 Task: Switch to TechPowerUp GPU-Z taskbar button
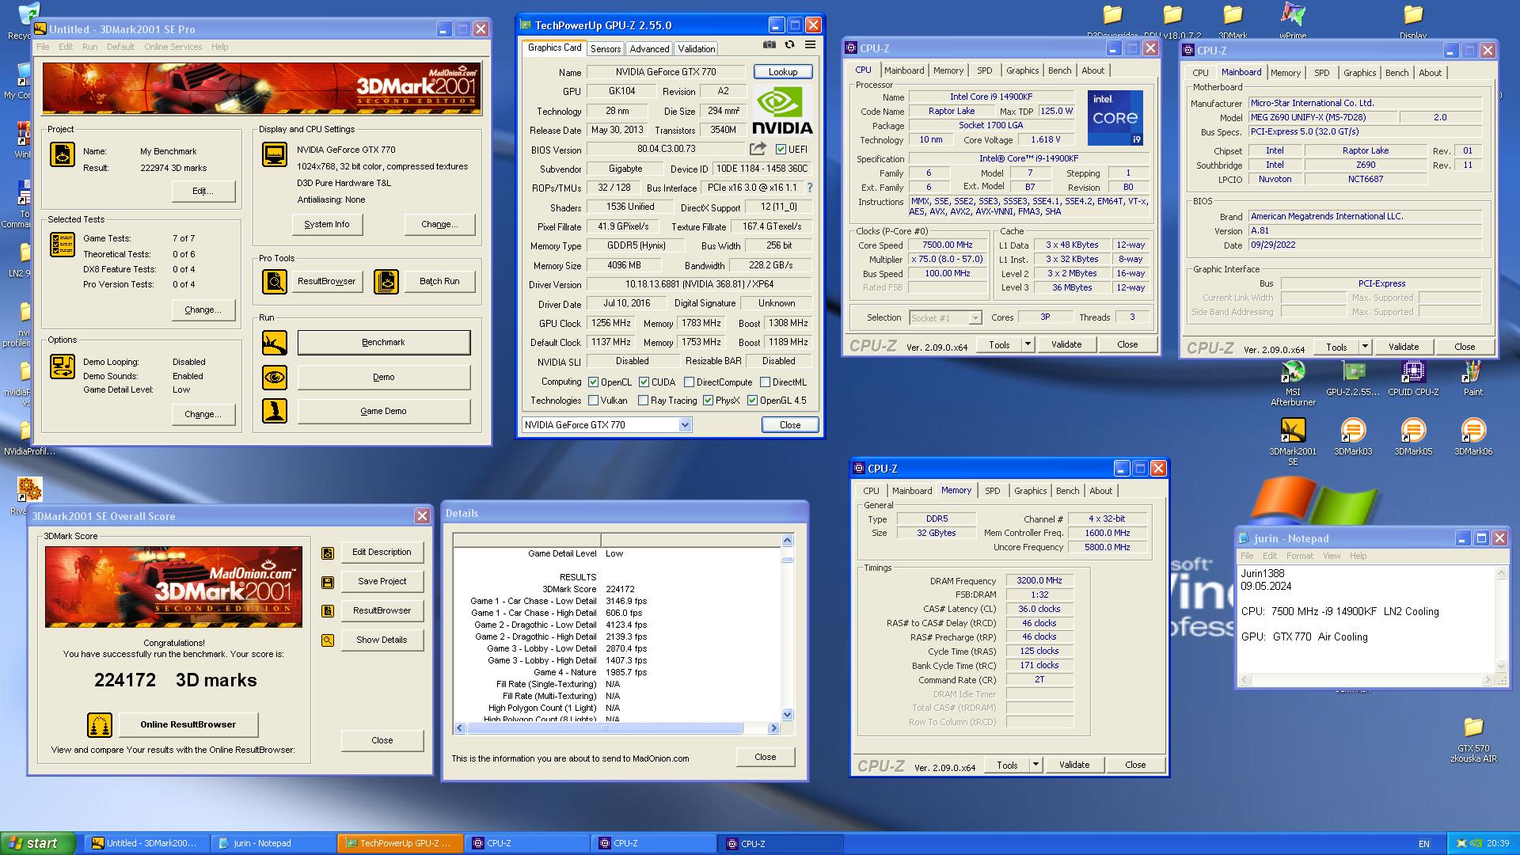400,843
